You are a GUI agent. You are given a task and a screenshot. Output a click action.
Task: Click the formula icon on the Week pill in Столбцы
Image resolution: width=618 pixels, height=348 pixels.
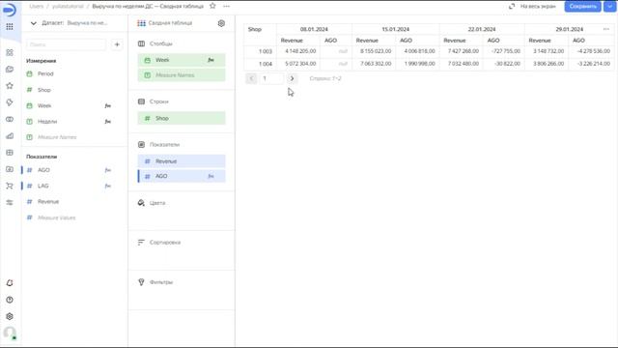(211, 60)
